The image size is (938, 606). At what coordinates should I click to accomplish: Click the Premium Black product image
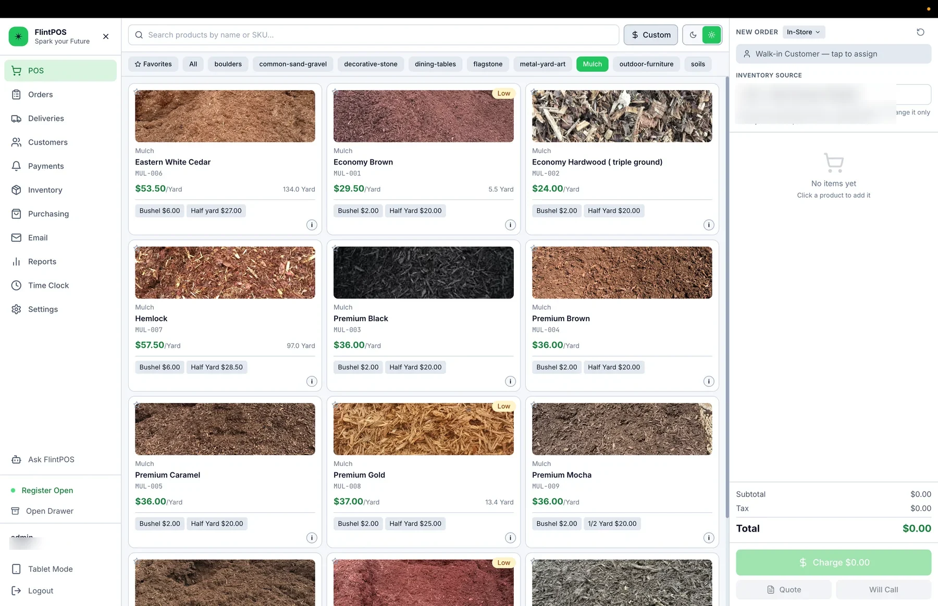pyautogui.click(x=424, y=273)
